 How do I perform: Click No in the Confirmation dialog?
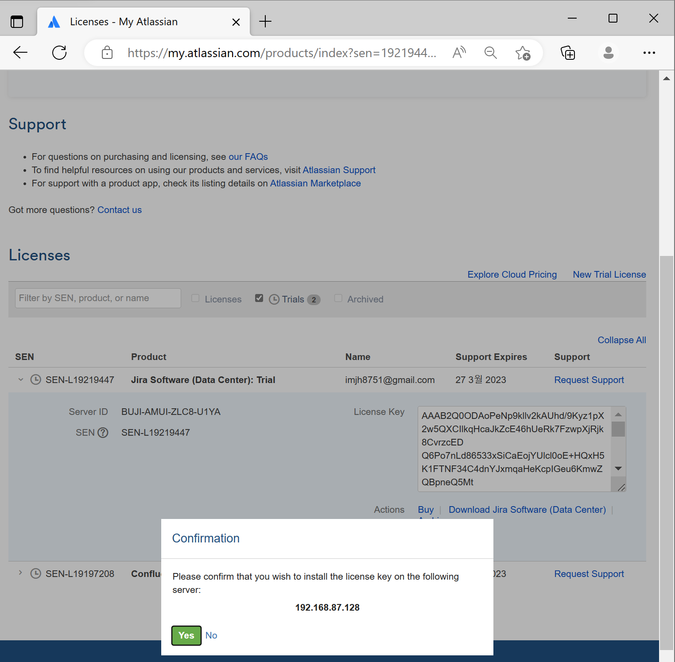point(211,635)
